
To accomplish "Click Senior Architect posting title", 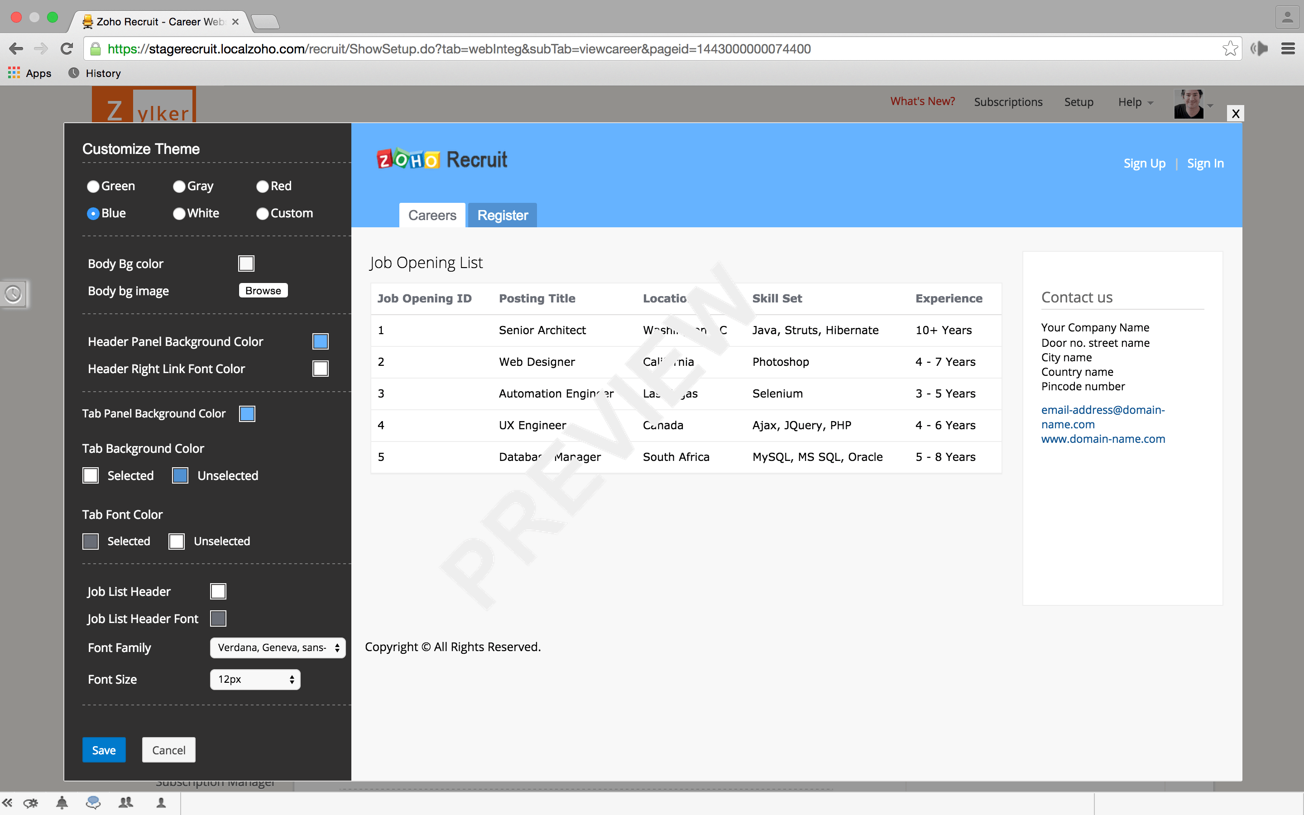I will coord(542,330).
